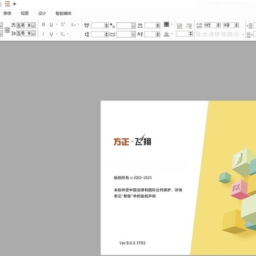Select the second paragraph alignment icon
The width and height of the screenshot is (256, 256).
tap(205, 34)
